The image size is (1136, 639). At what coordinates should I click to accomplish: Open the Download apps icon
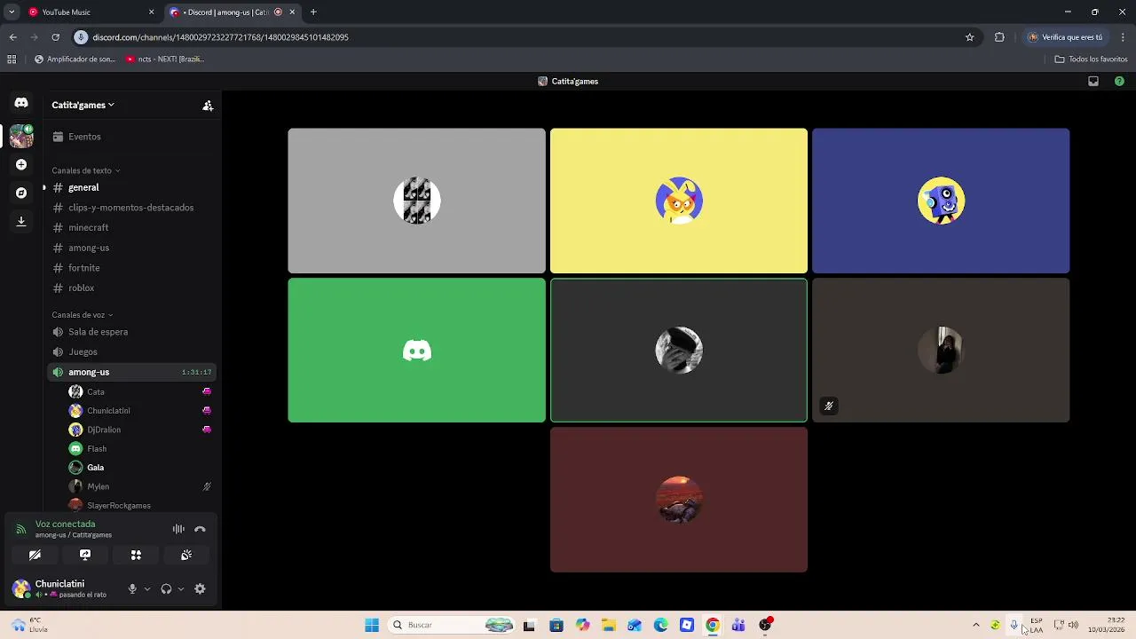(21, 221)
